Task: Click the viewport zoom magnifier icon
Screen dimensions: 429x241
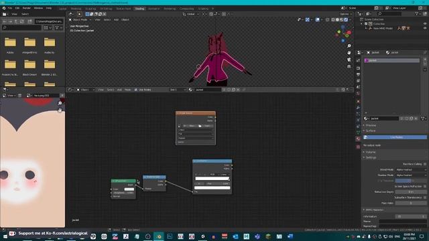Action: pyautogui.click(x=349, y=46)
